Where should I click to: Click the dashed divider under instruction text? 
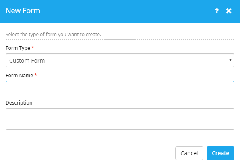click(x=120, y=39)
